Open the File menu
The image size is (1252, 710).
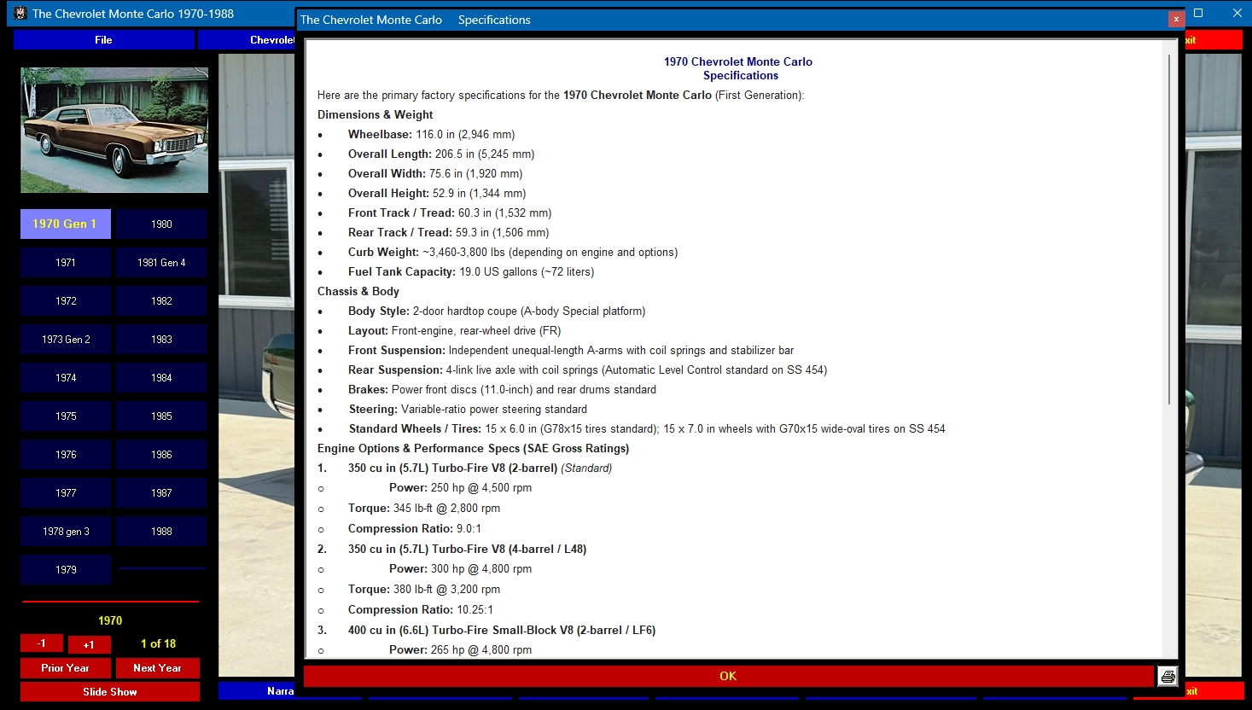click(103, 40)
